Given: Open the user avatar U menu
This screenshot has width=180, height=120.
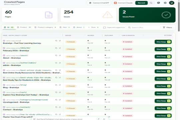Looking at the screenshot, I should tap(172, 3).
